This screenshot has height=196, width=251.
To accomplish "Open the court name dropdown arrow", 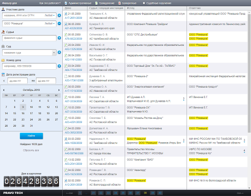I will [54, 53].
